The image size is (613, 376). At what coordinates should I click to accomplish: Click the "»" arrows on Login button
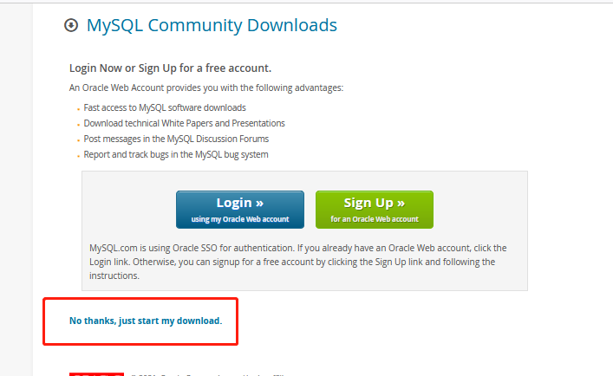pos(259,203)
